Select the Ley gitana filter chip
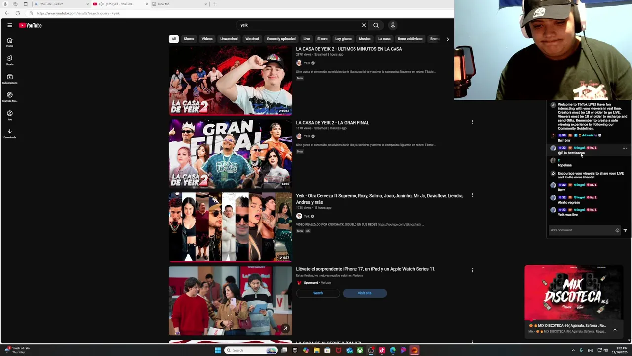The height and width of the screenshot is (356, 632). [x=343, y=39]
